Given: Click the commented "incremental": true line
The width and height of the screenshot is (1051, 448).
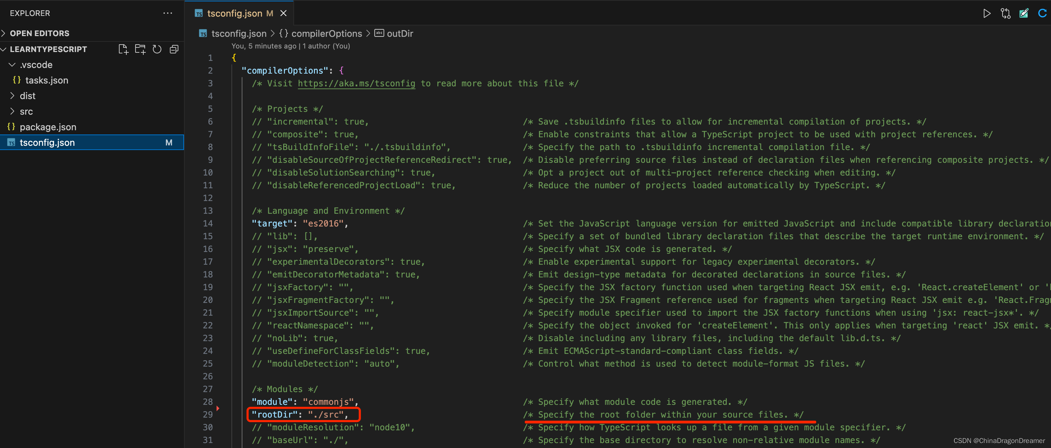Looking at the screenshot, I should (x=310, y=122).
